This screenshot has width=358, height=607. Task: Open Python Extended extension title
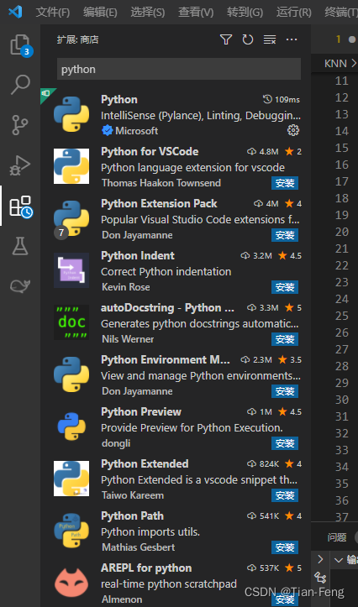point(145,463)
